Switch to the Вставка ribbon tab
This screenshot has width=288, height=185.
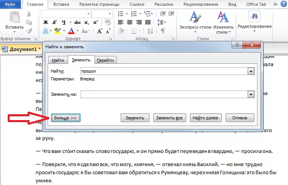click(61, 4)
